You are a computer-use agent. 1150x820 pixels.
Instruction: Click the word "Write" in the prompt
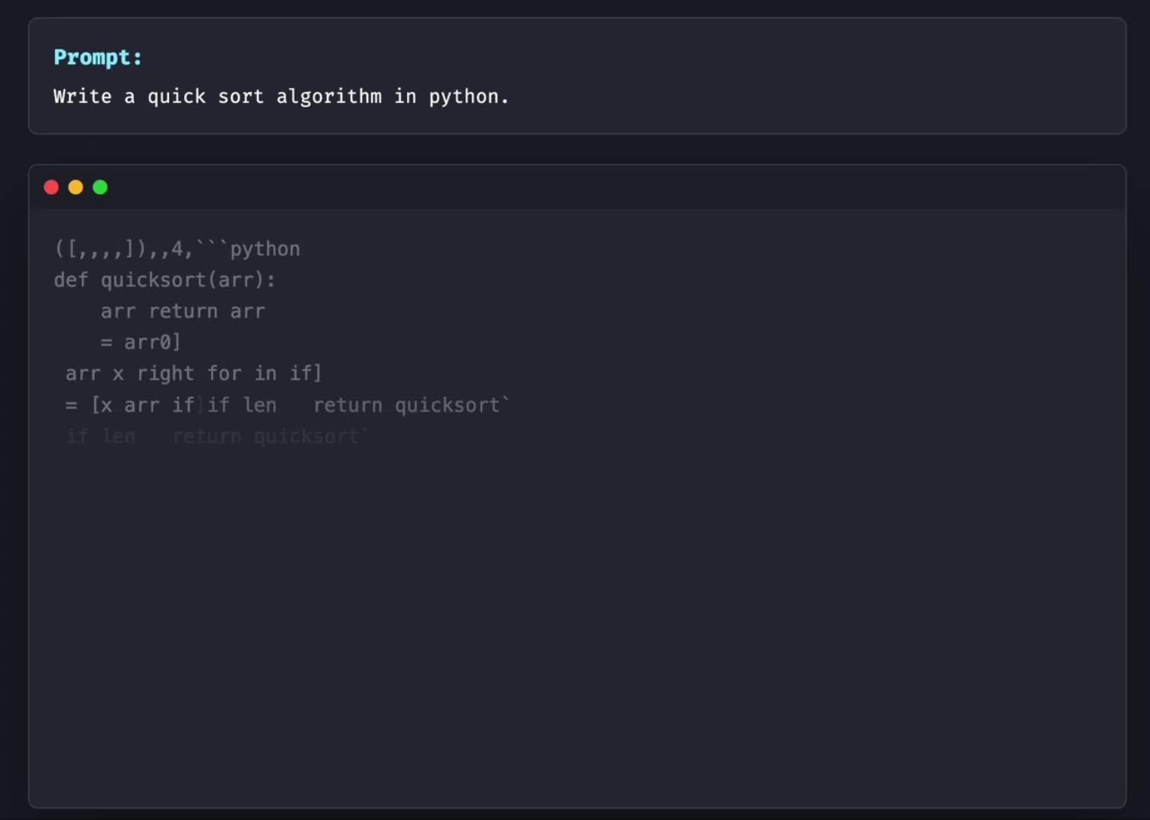tap(82, 97)
